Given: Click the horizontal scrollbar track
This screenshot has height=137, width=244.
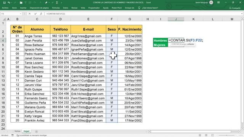Looking at the screenshot, I should (194, 132).
